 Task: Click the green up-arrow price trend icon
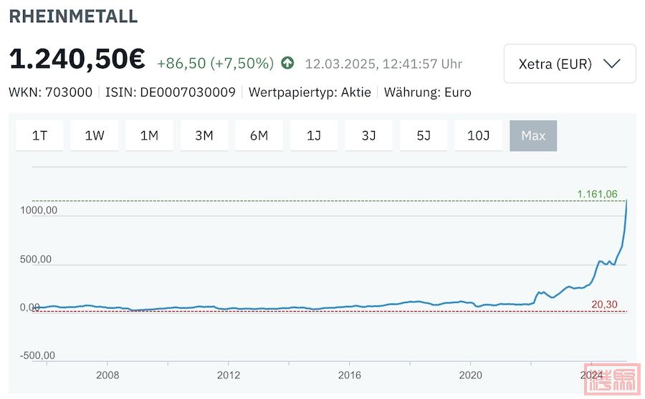(287, 63)
